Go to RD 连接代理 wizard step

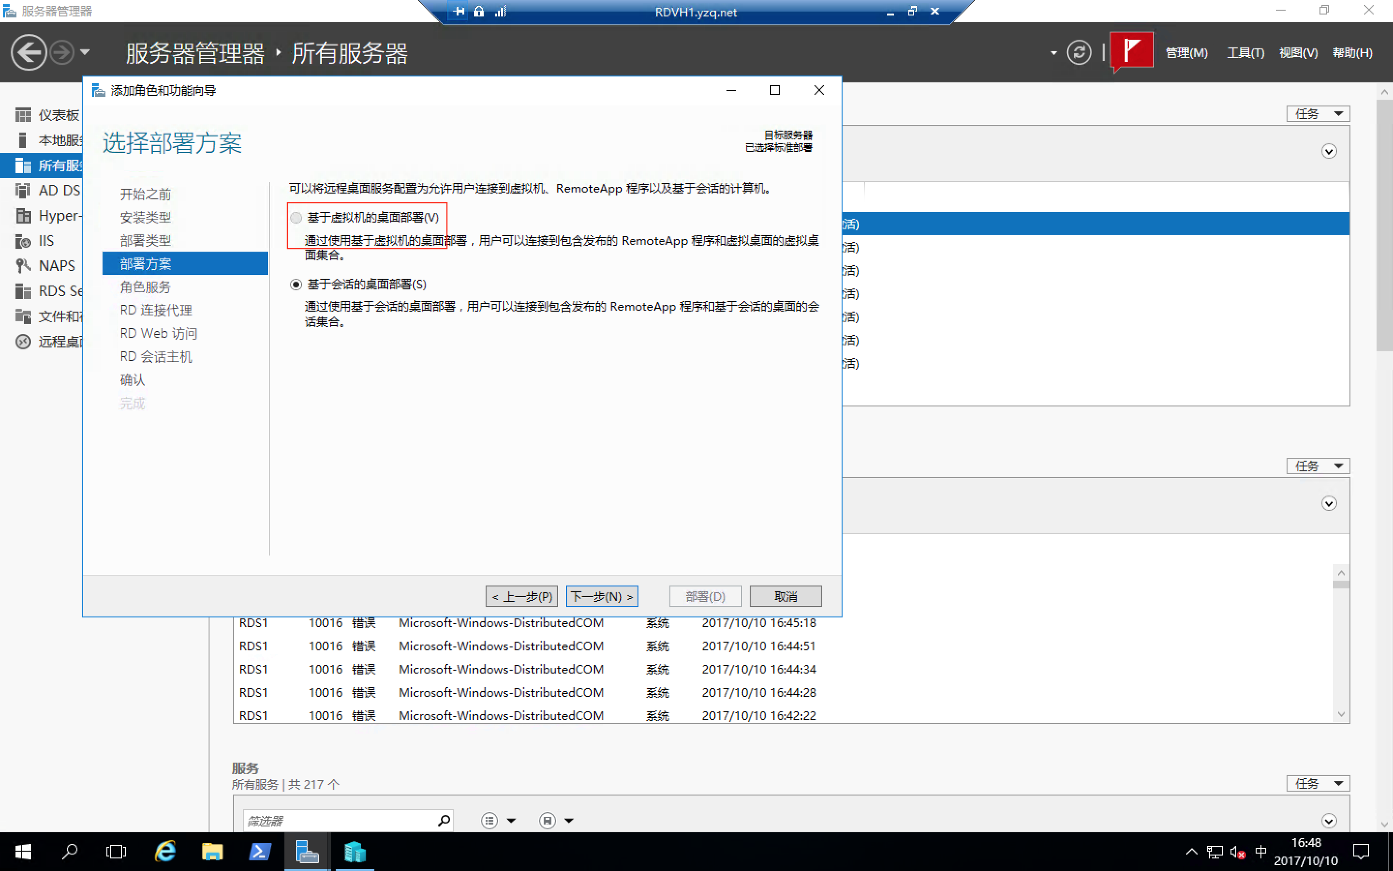click(156, 310)
